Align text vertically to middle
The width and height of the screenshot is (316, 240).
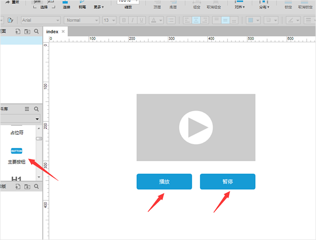225,20
